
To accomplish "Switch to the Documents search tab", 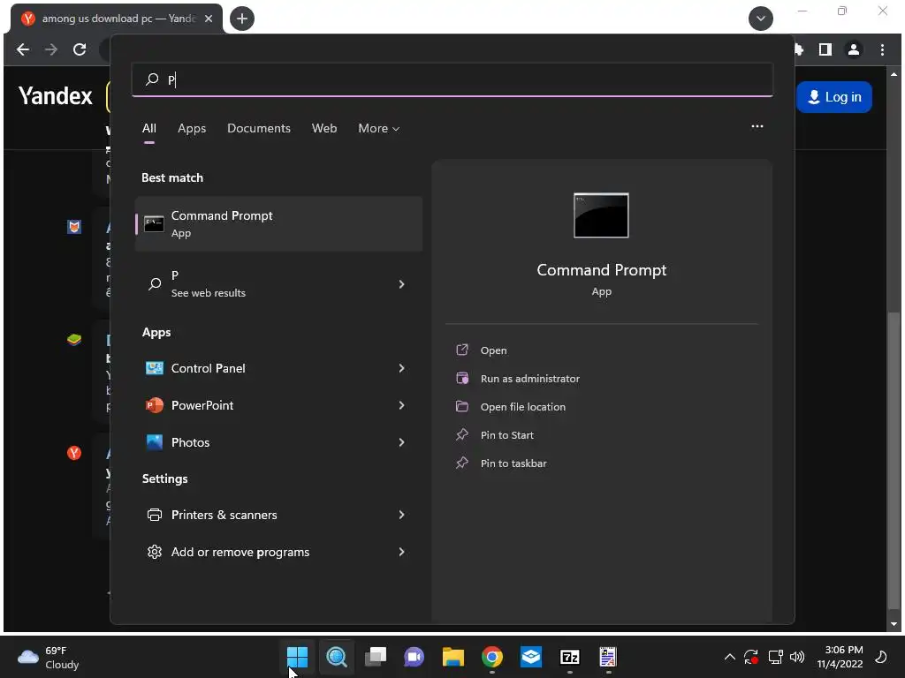I will [259, 129].
